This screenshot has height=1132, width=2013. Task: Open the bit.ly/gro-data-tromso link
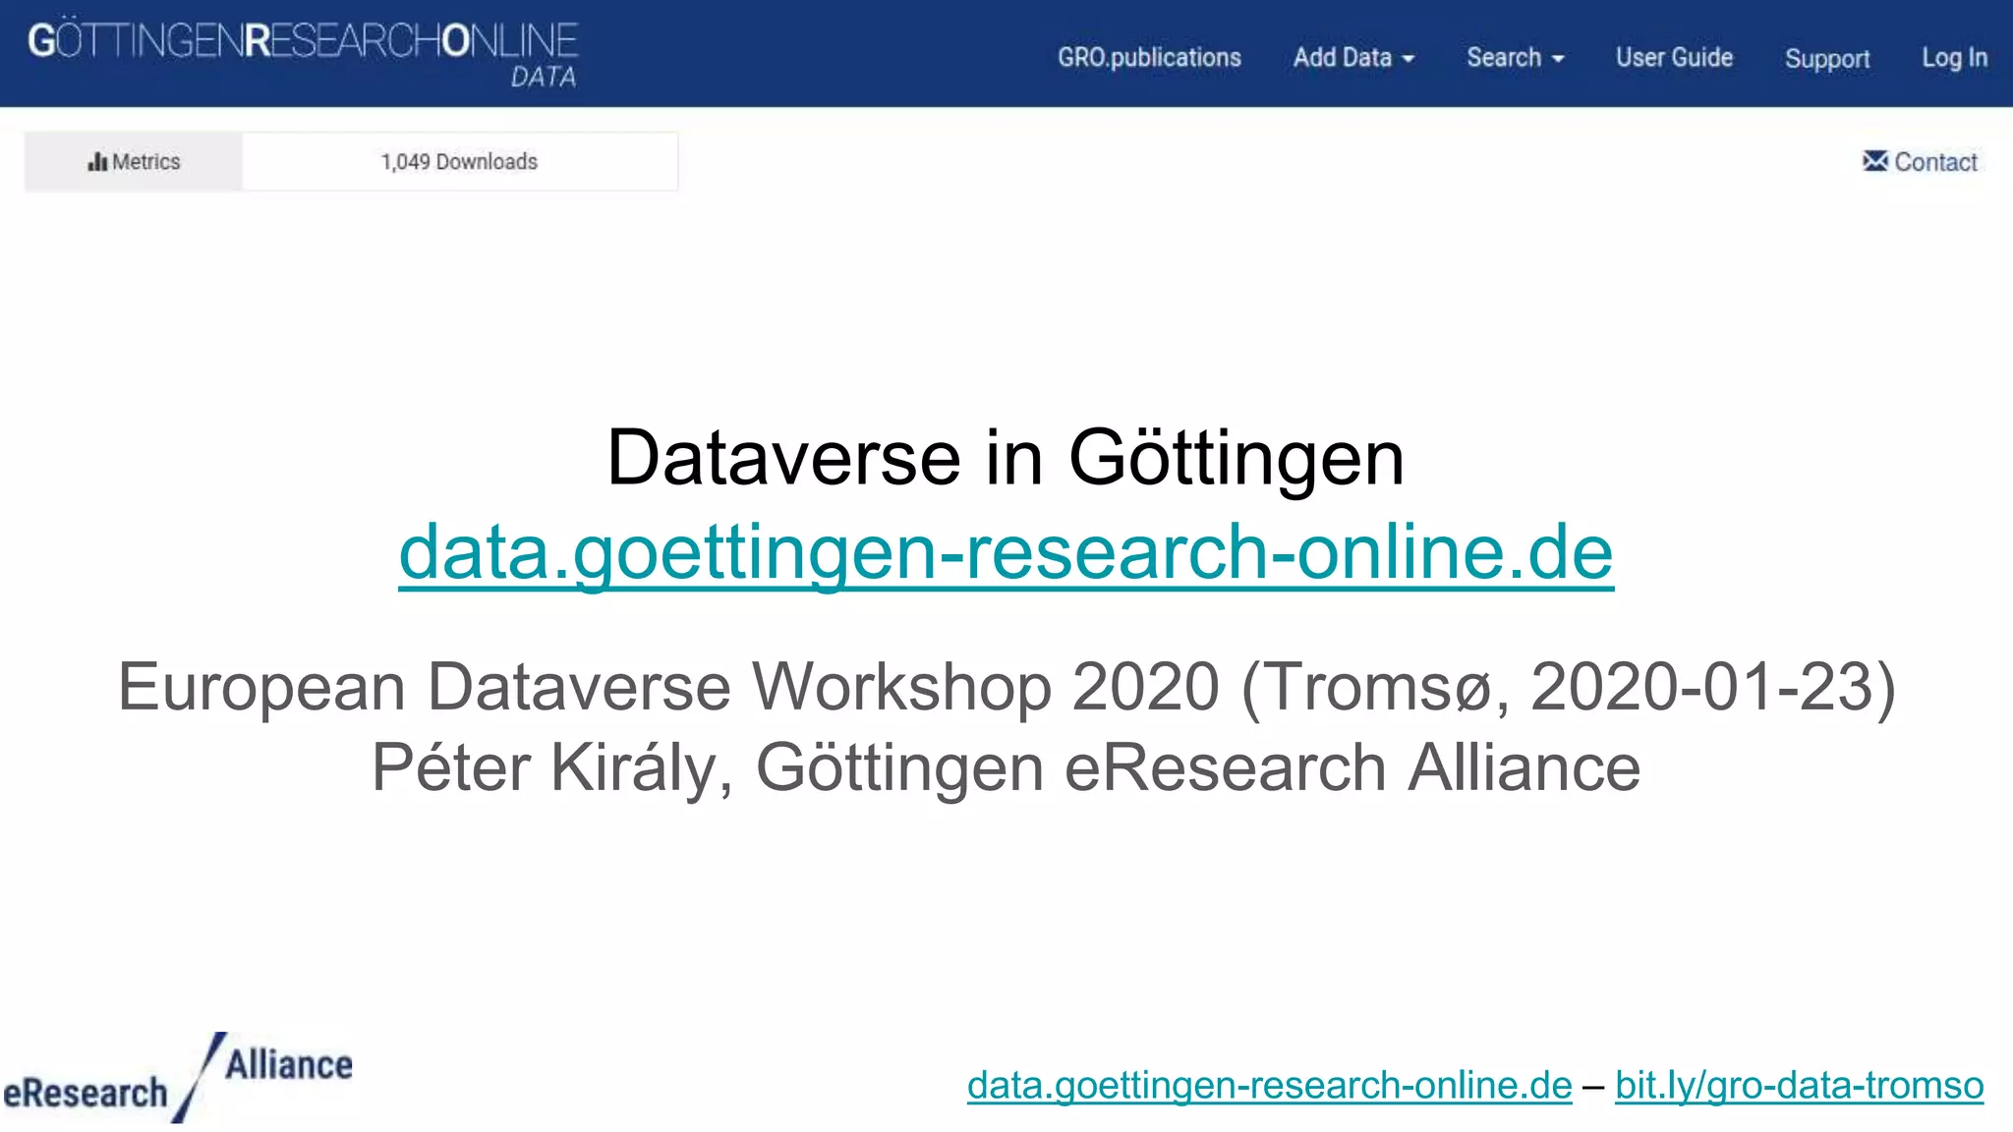tap(1799, 1085)
